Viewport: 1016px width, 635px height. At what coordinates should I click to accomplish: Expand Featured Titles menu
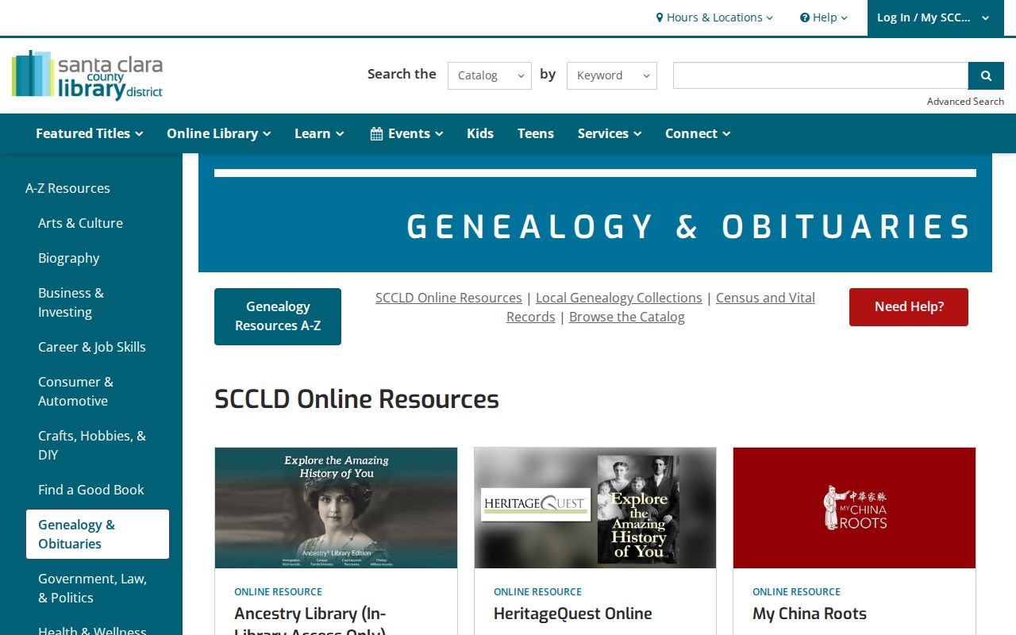tap(90, 133)
